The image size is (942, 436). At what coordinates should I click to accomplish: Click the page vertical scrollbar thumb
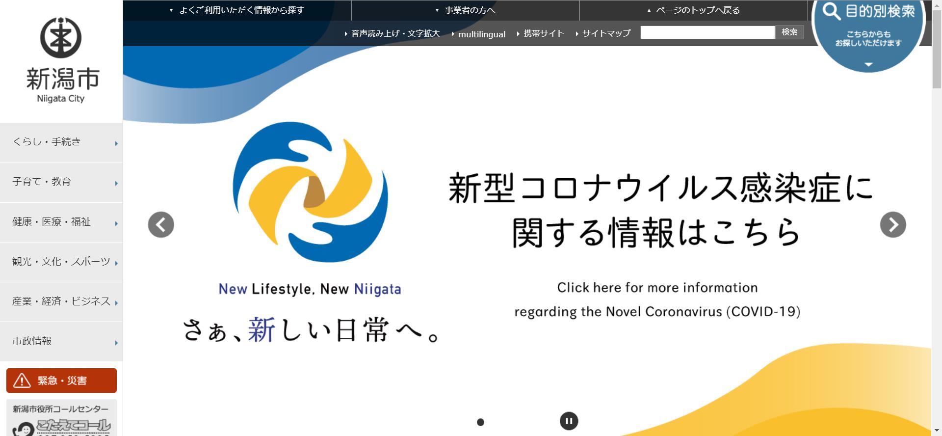point(937,49)
